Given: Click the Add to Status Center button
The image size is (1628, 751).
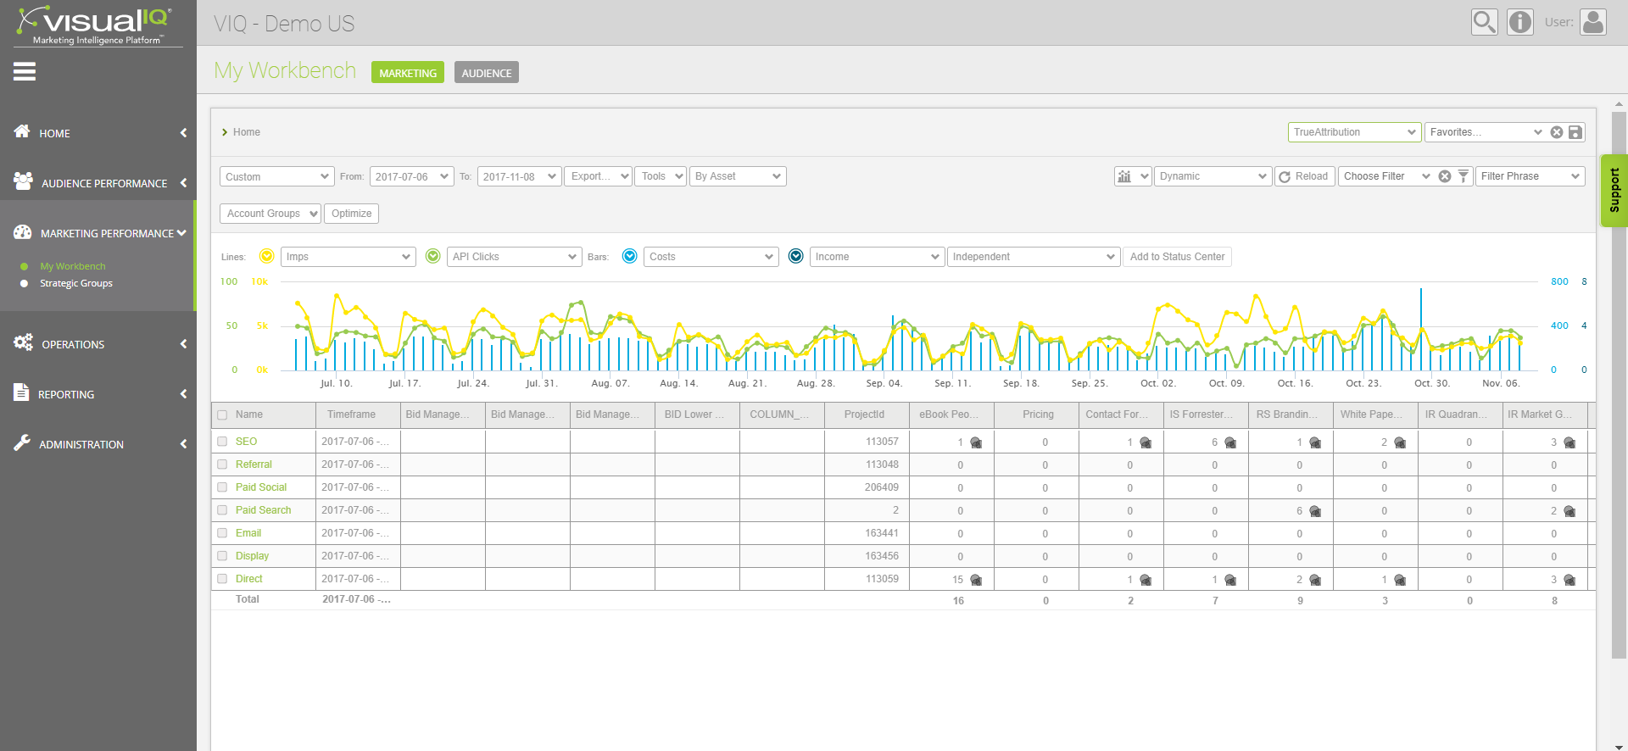Looking at the screenshot, I should coord(1177,257).
